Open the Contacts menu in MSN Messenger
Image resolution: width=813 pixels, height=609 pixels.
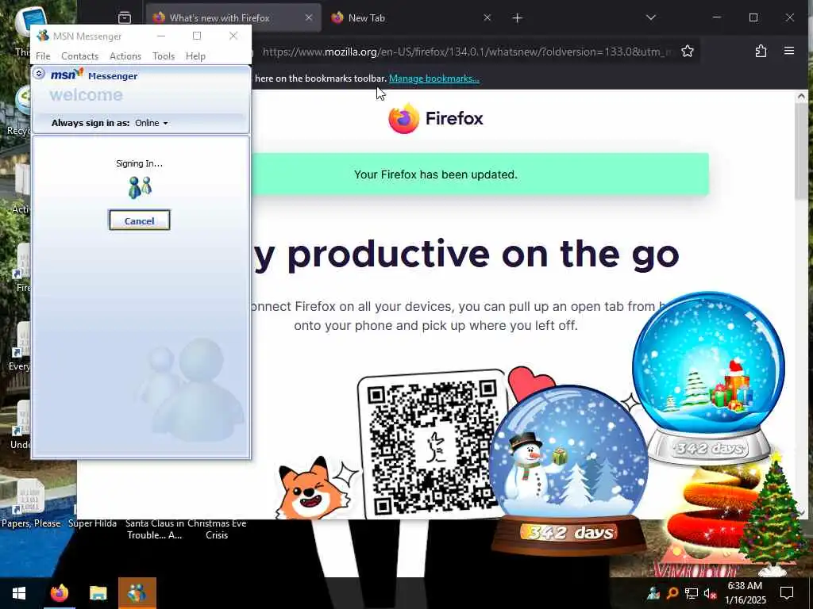(80, 56)
